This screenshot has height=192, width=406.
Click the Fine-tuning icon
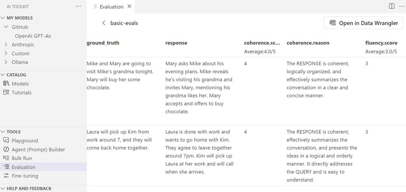pos(6,176)
